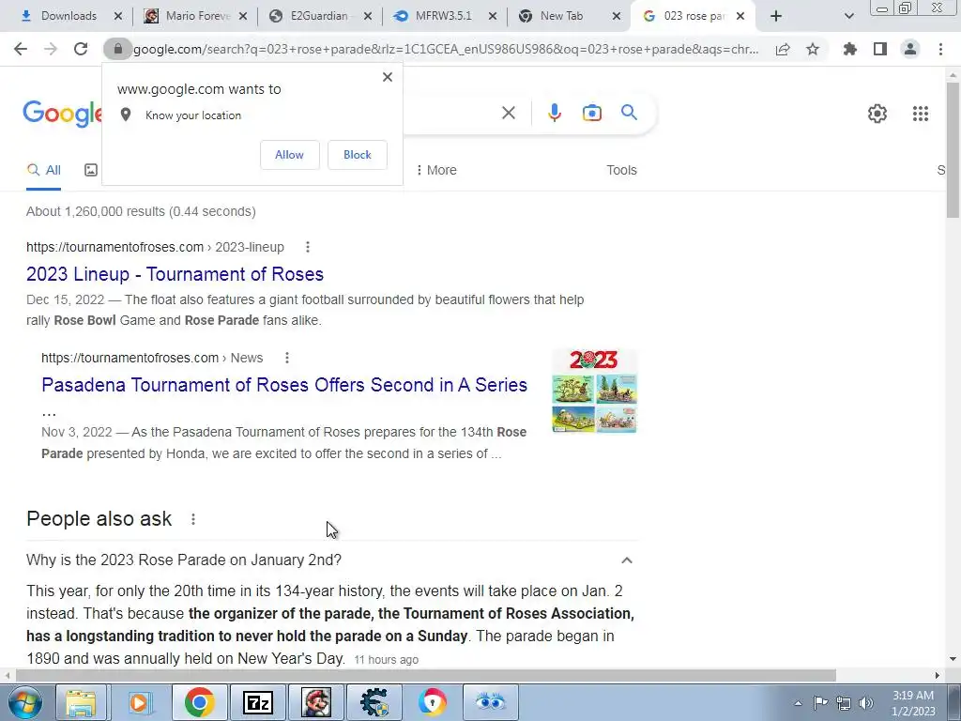Select the All results tab
The image size is (961, 721).
point(43,171)
